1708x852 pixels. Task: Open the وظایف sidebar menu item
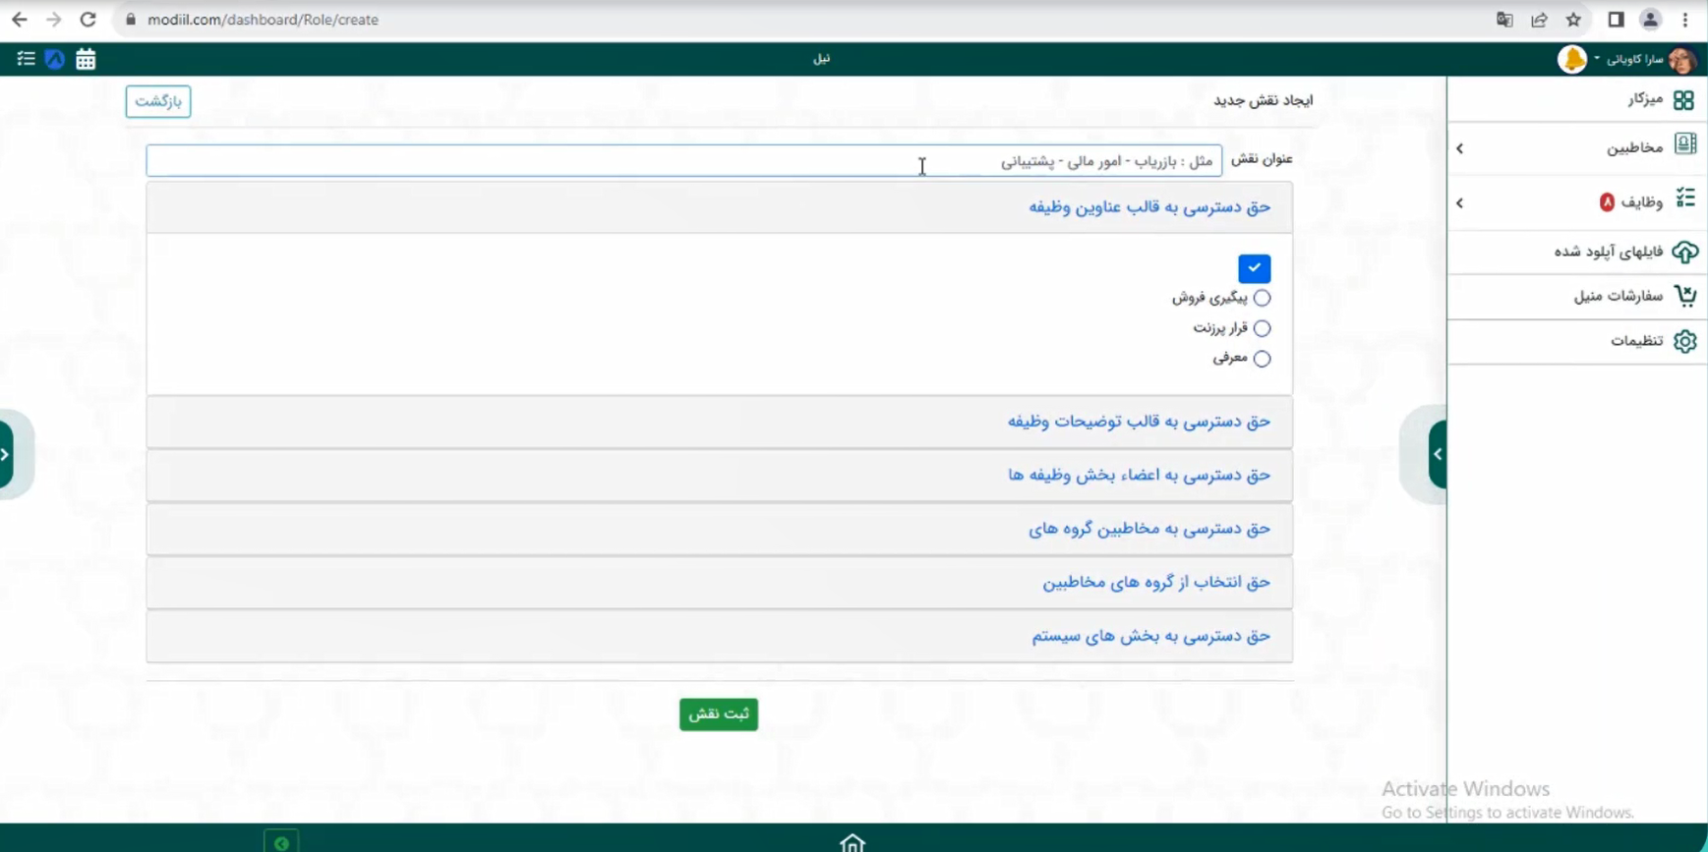click(1641, 201)
